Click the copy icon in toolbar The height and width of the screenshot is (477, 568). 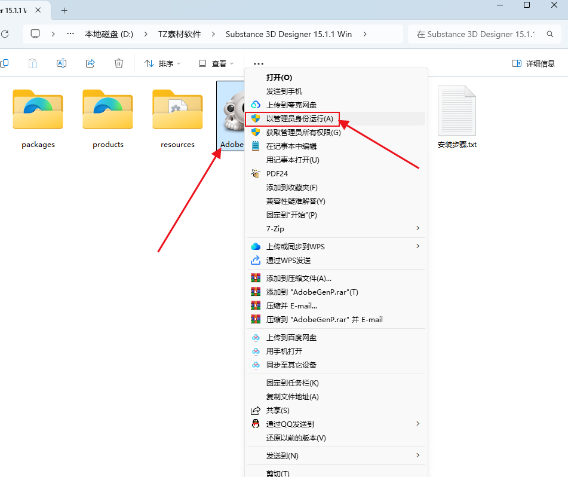point(4,63)
